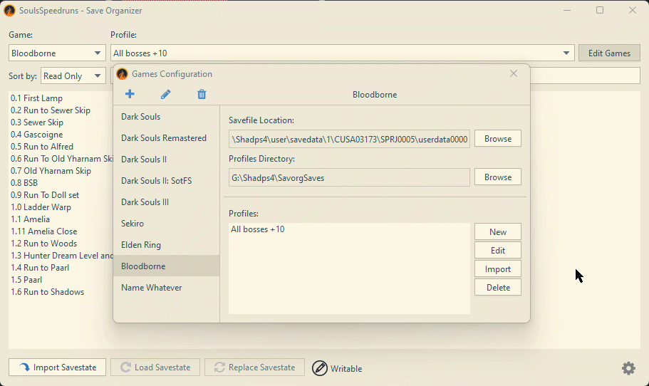Screen dimensions: 649x386
Task: Click the New profile button
Action: 497,232
